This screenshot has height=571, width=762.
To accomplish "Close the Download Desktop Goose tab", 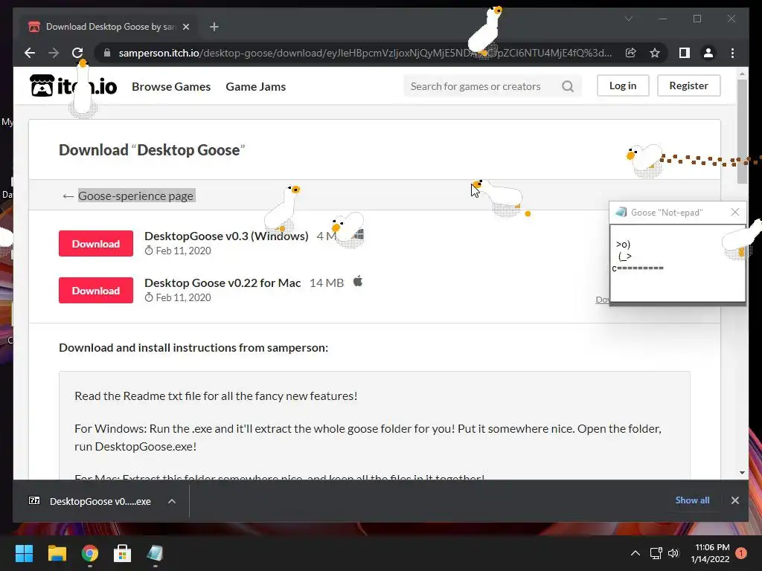I will 185,27.
